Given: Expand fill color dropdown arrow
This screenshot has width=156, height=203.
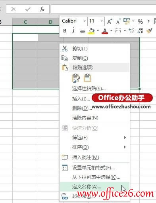Looking at the screenshot, I should pos(98,30).
